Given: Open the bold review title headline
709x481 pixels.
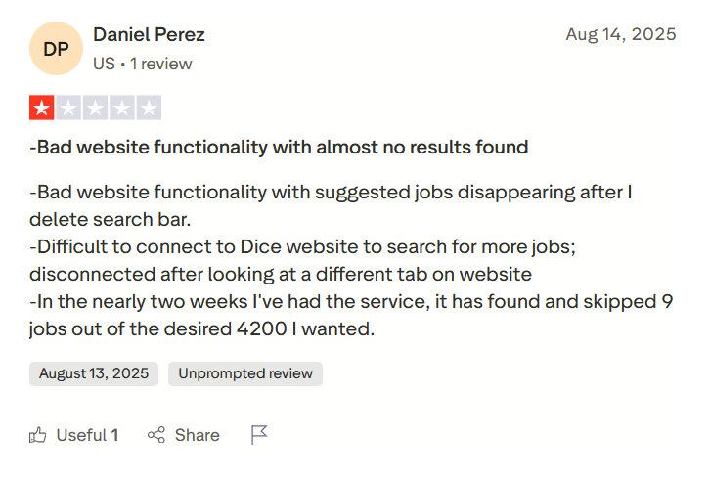Looking at the screenshot, I should tap(279, 148).
